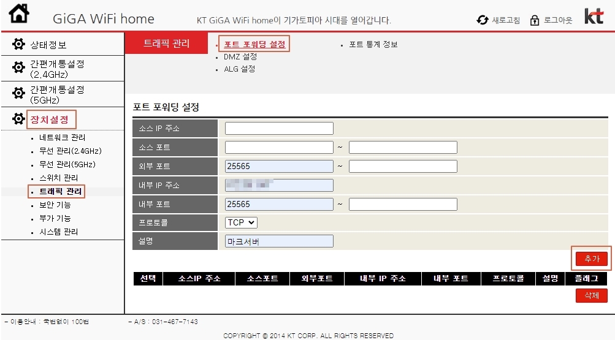
Task: Select 보안 기능 submenu
Action: coord(55,205)
